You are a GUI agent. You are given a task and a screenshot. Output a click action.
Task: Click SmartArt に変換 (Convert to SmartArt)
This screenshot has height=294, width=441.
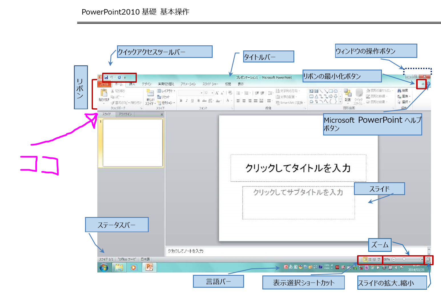coord(290,103)
